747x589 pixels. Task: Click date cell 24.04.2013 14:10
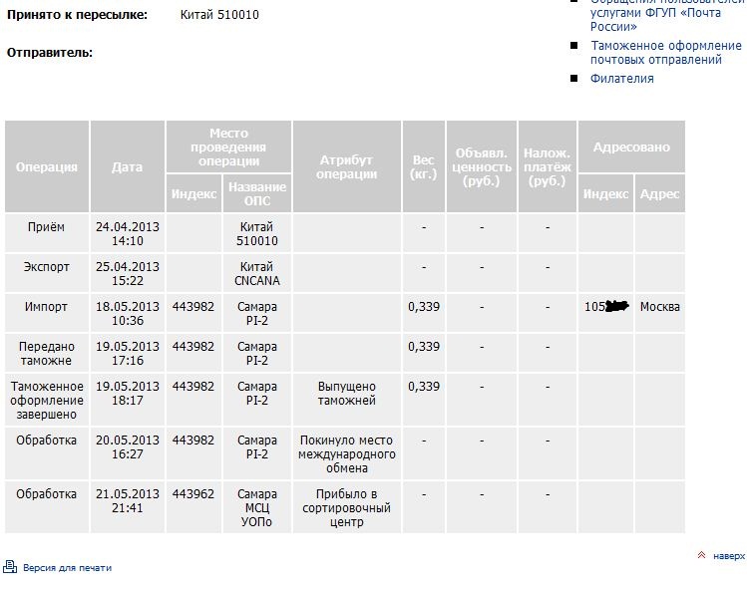(x=128, y=233)
